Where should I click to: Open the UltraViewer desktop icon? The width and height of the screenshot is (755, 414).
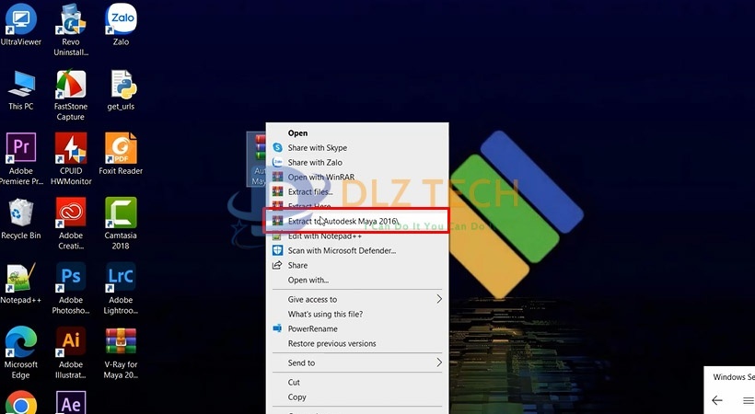tap(20, 19)
